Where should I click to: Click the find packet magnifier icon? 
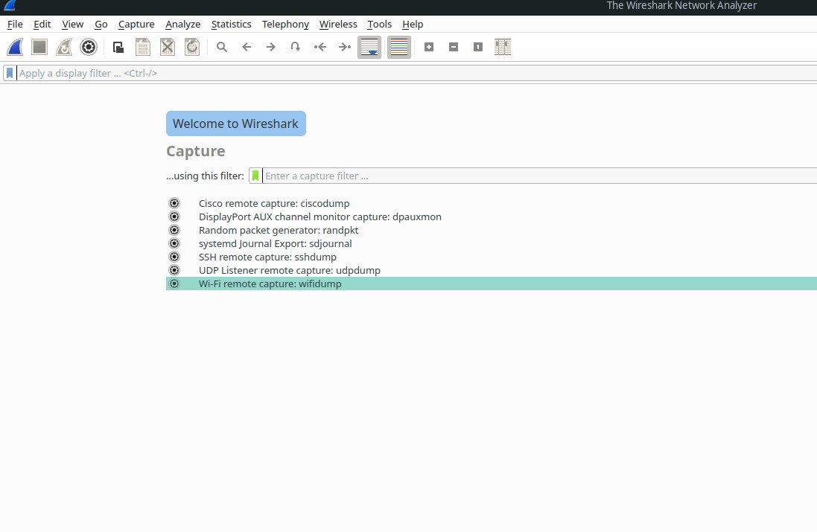(x=222, y=48)
